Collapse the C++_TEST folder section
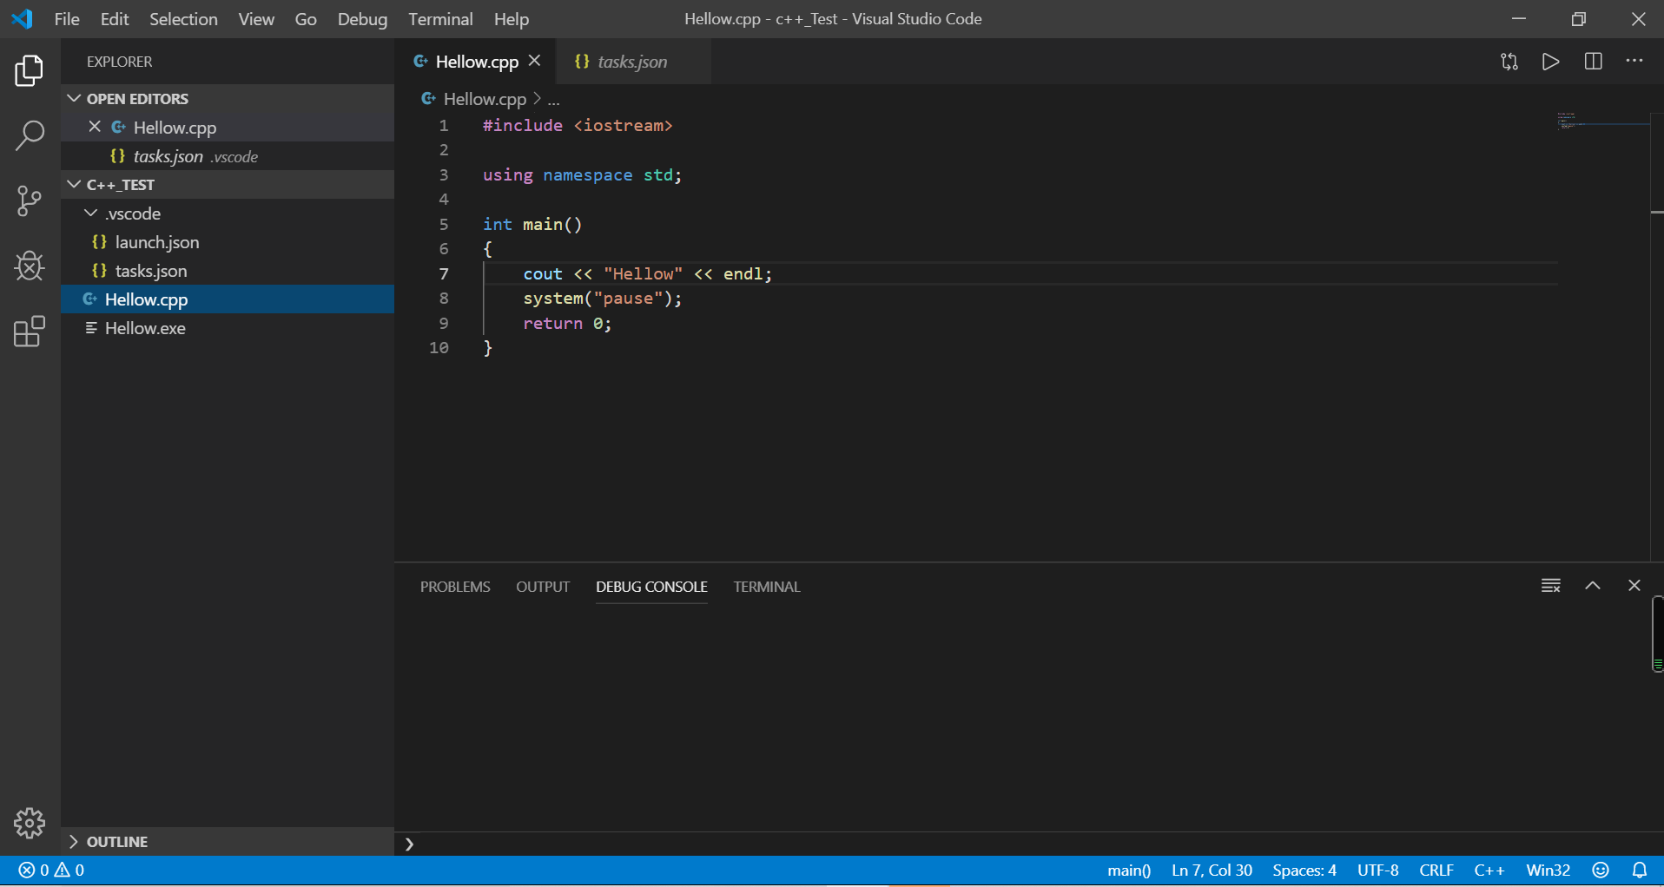Viewport: 1664px width, 887px height. click(228, 185)
